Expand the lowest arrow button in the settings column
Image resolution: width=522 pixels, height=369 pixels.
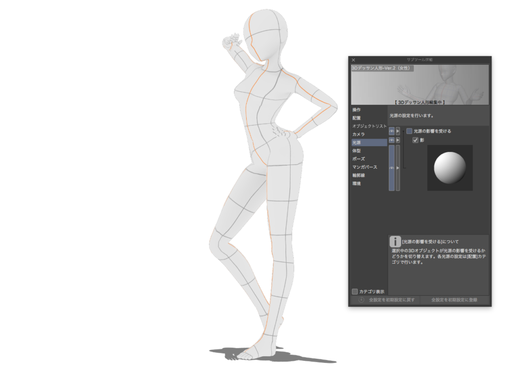point(398,168)
